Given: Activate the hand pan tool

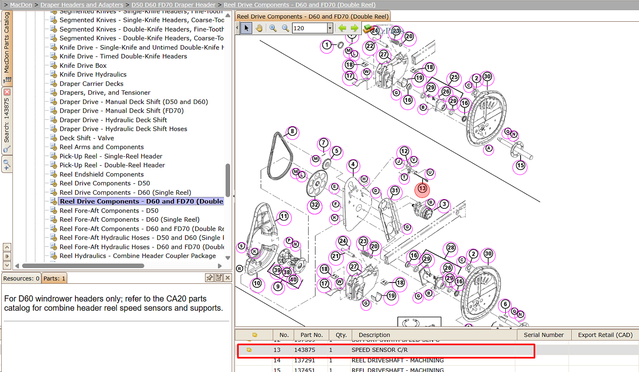Looking at the screenshot, I should click(259, 28).
